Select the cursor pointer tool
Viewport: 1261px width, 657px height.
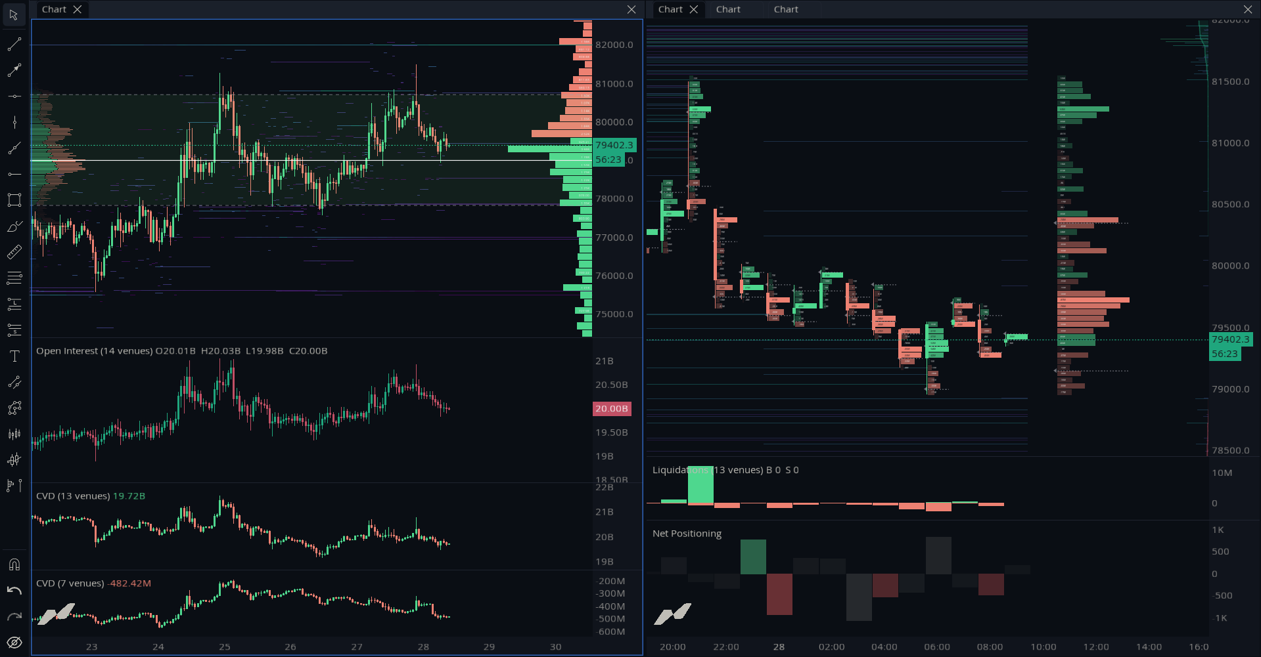click(14, 14)
